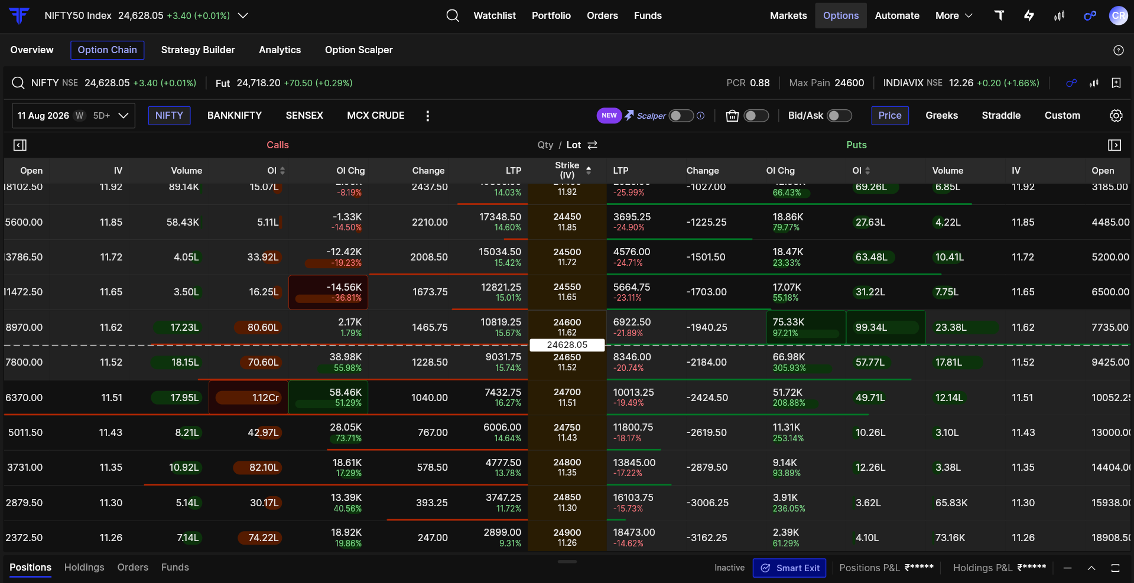Click the lightning bolt quick-trade icon
Screen dimensions: 1134x583
click(1029, 15)
